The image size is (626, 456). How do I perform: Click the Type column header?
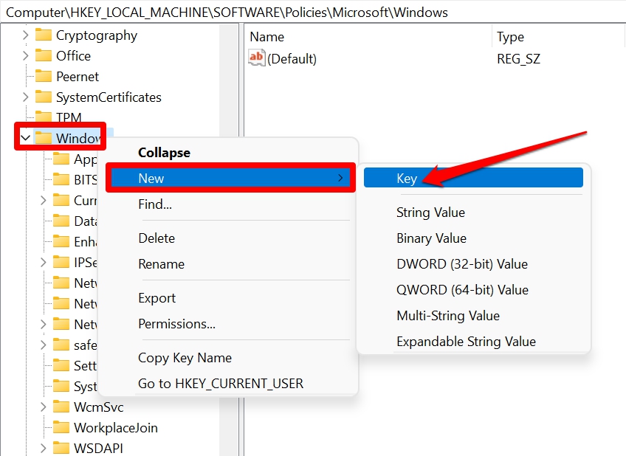point(510,37)
